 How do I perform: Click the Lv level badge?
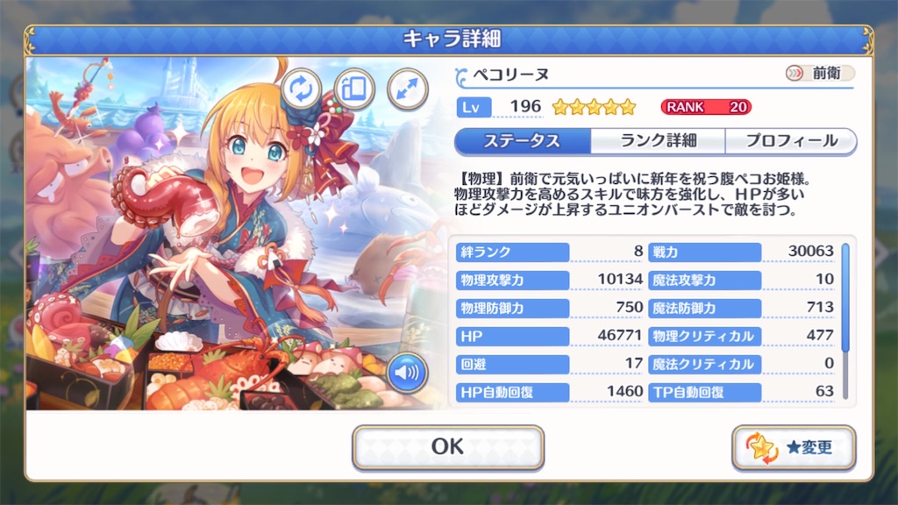point(474,108)
